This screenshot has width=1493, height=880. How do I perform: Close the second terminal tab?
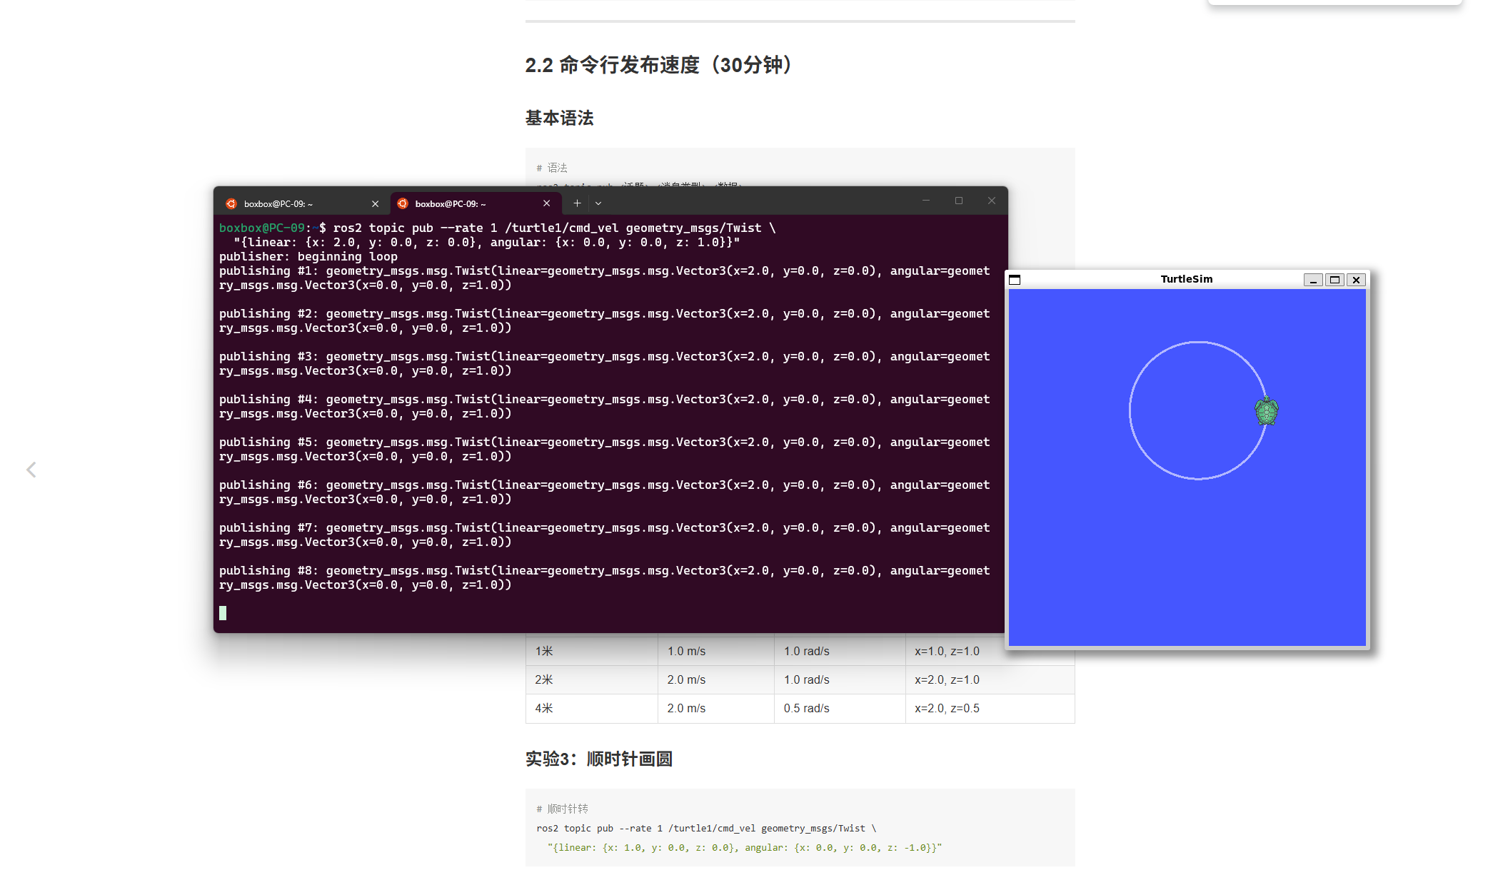[546, 203]
